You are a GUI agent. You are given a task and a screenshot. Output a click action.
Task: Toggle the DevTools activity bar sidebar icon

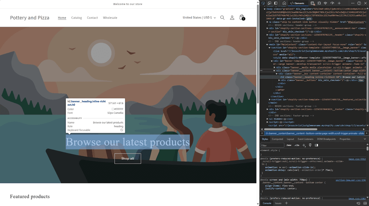point(276,3)
